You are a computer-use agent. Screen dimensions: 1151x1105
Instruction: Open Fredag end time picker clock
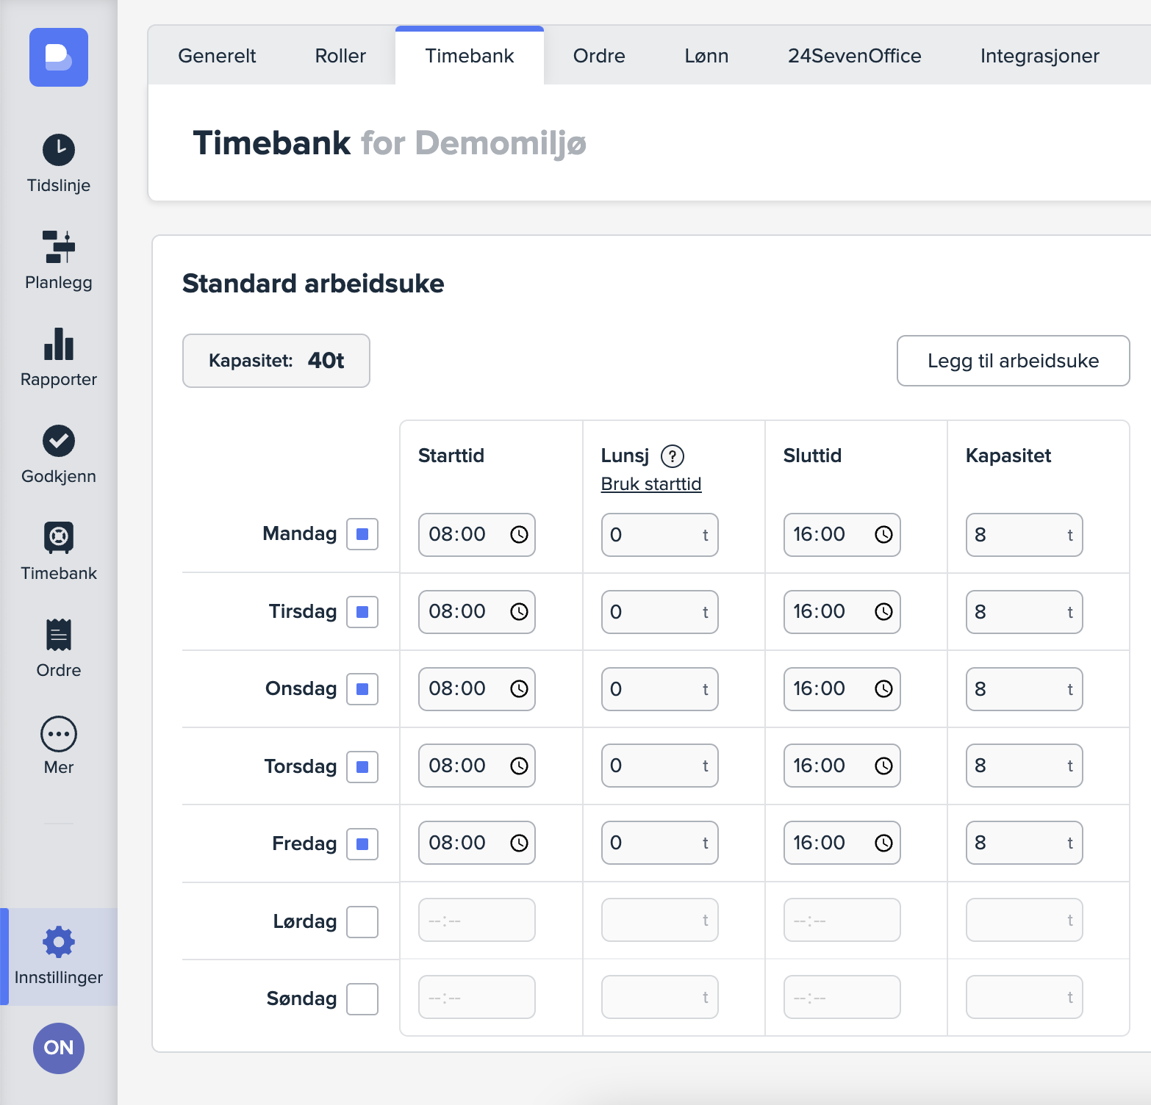[x=883, y=843]
